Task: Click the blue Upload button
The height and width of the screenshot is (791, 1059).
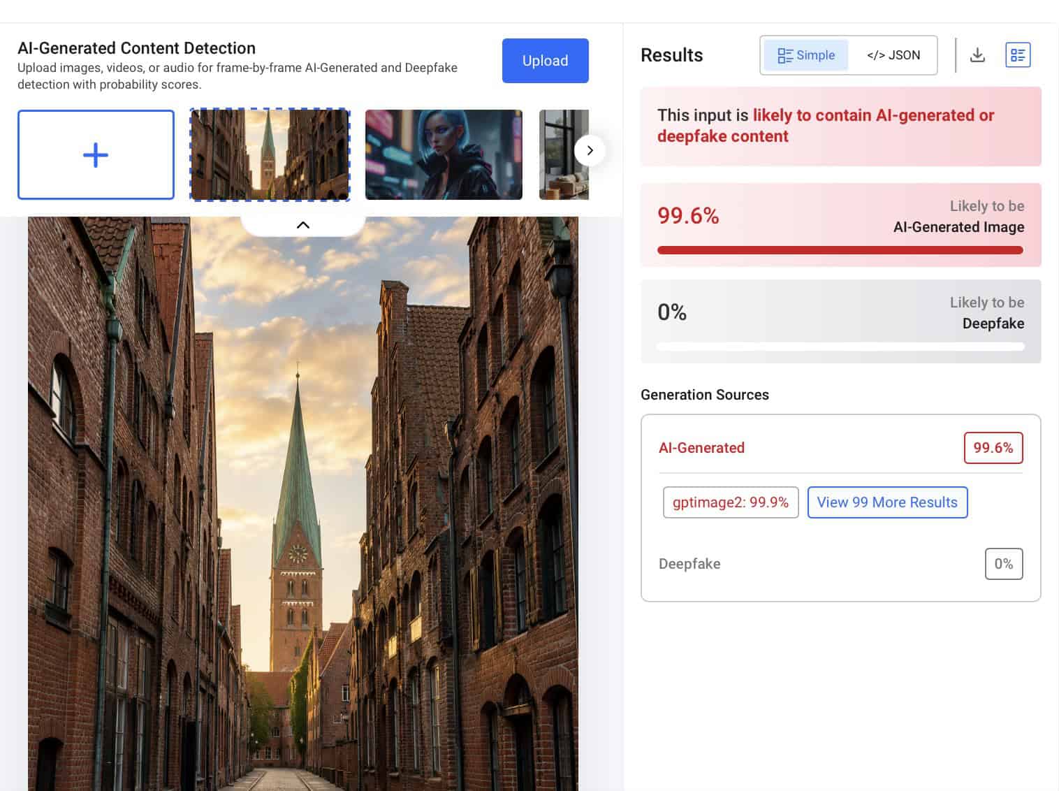Action: [545, 61]
